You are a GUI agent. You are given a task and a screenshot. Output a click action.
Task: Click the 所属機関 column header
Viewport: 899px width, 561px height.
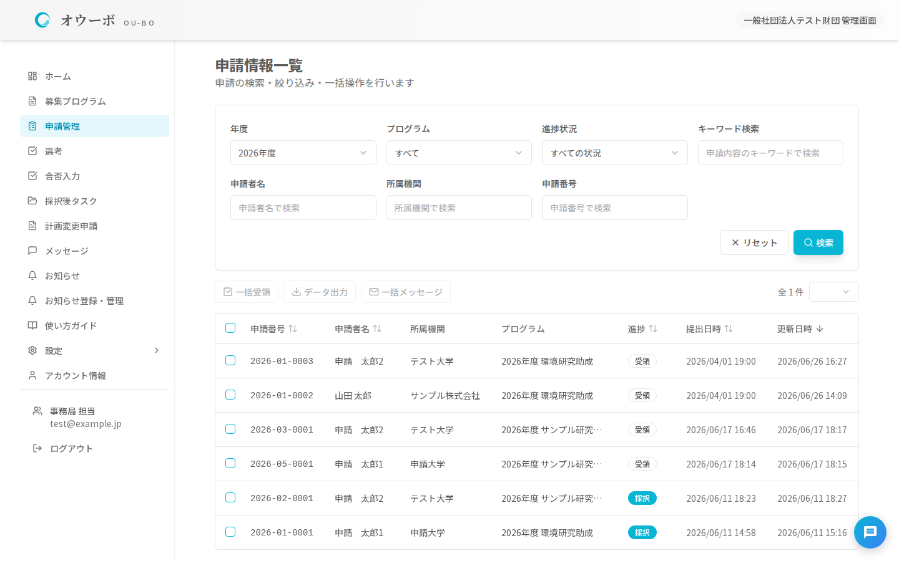[428, 328]
